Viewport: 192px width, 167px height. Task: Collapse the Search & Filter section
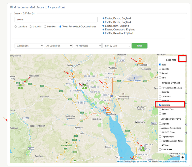tap(34, 13)
